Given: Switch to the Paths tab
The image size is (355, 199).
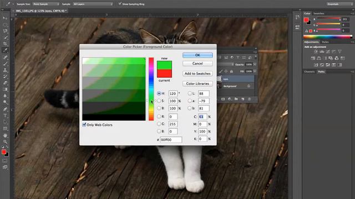Looking at the screenshot, I should pos(321,72).
